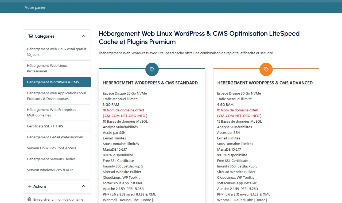Collapse the Actions panel chevron

point(83,186)
